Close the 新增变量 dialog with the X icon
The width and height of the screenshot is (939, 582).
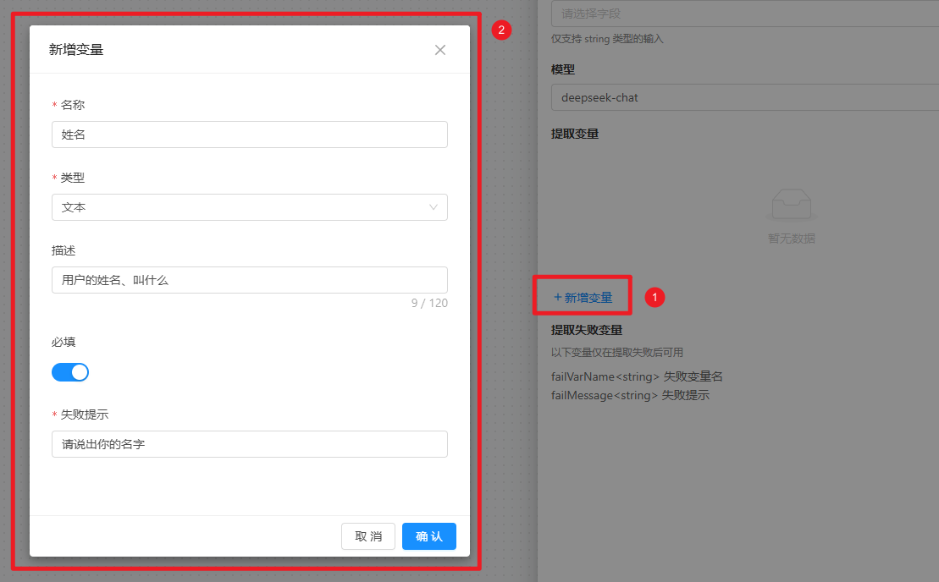point(440,50)
